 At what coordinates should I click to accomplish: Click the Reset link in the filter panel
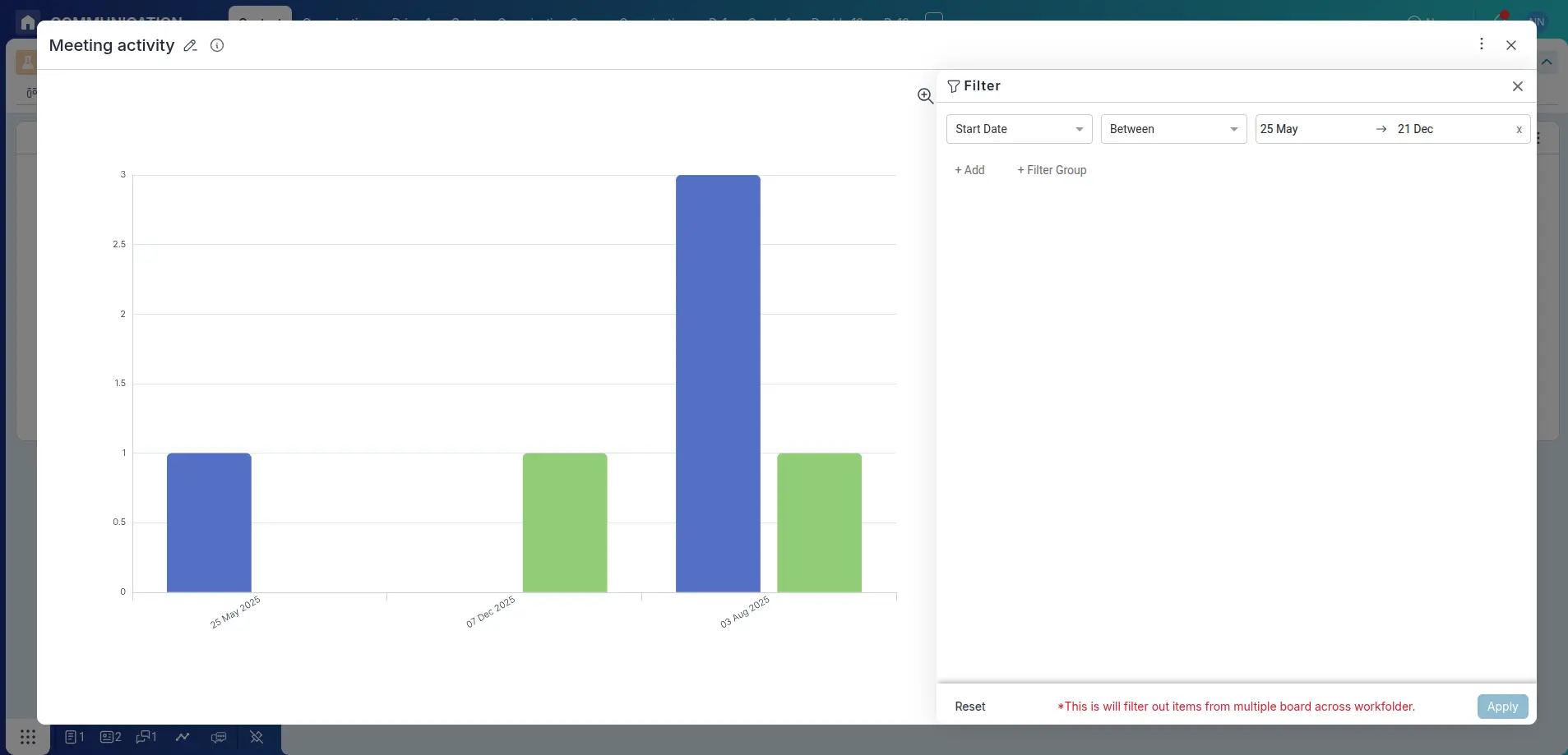point(969,706)
